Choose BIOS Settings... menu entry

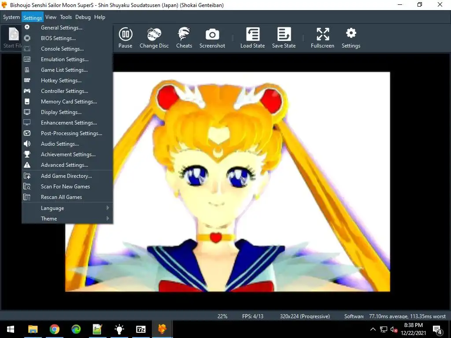click(x=67, y=38)
